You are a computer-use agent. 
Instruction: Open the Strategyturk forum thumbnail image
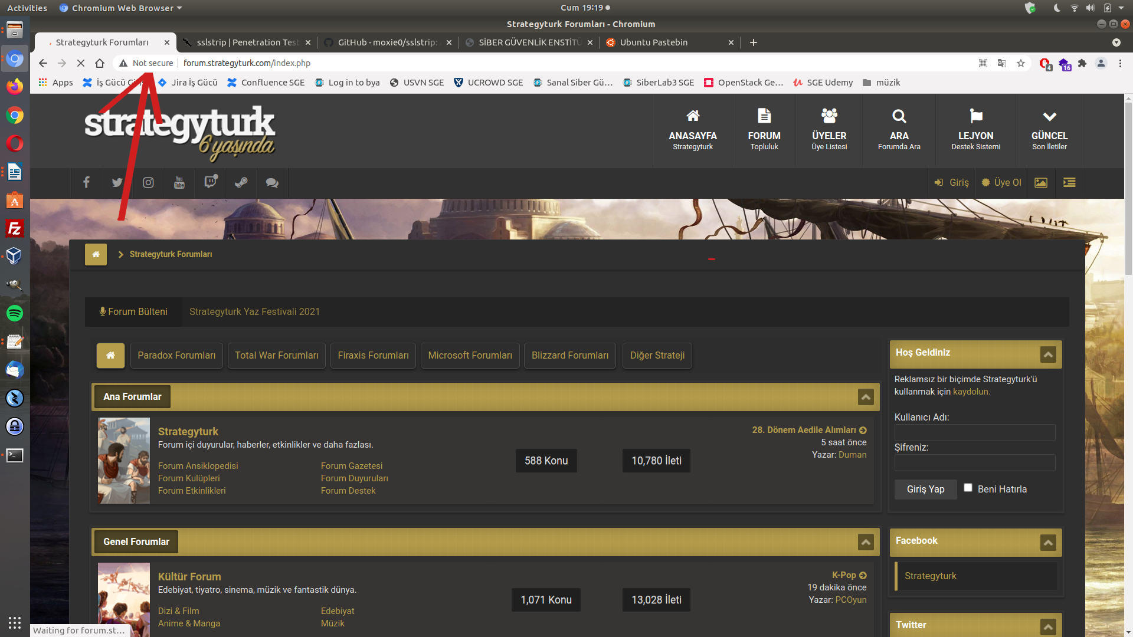pyautogui.click(x=124, y=461)
